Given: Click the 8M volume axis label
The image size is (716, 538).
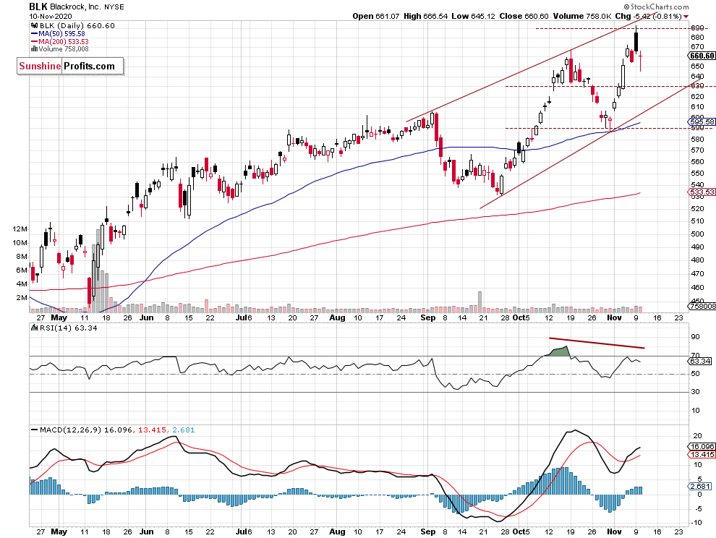Looking at the screenshot, I should (22, 256).
